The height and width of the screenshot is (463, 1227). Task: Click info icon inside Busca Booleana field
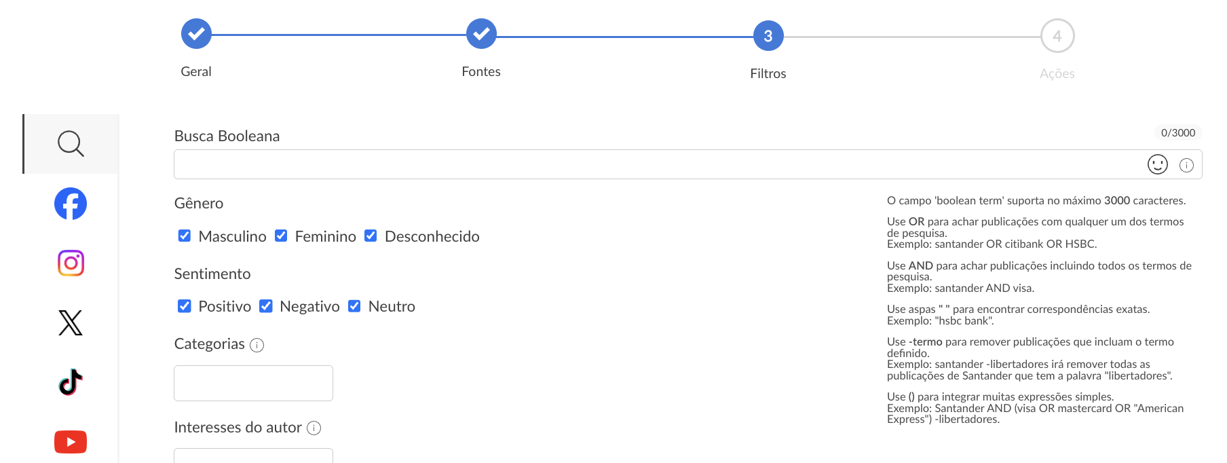tap(1186, 165)
